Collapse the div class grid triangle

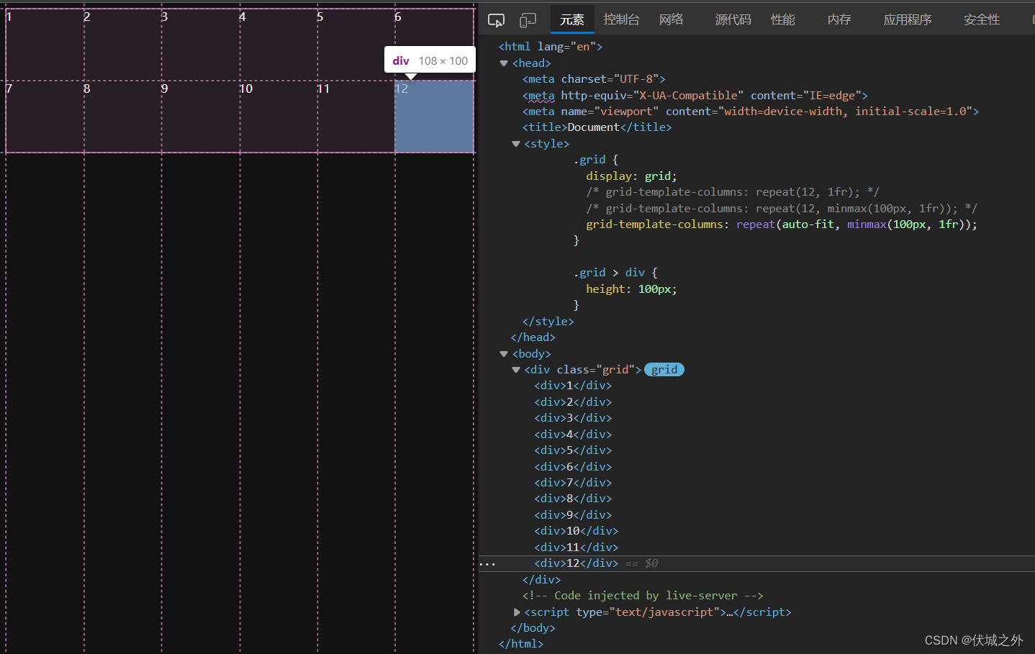click(516, 370)
